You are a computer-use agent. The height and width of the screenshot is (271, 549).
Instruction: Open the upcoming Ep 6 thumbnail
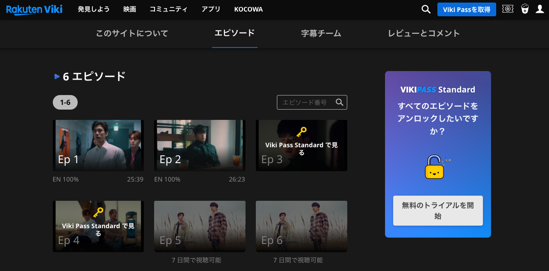[x=301, y=226]
